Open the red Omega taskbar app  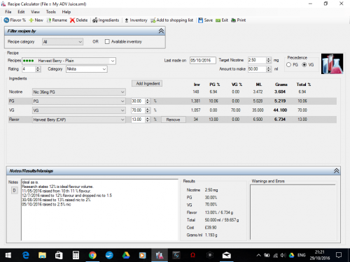tap(192, 256)
